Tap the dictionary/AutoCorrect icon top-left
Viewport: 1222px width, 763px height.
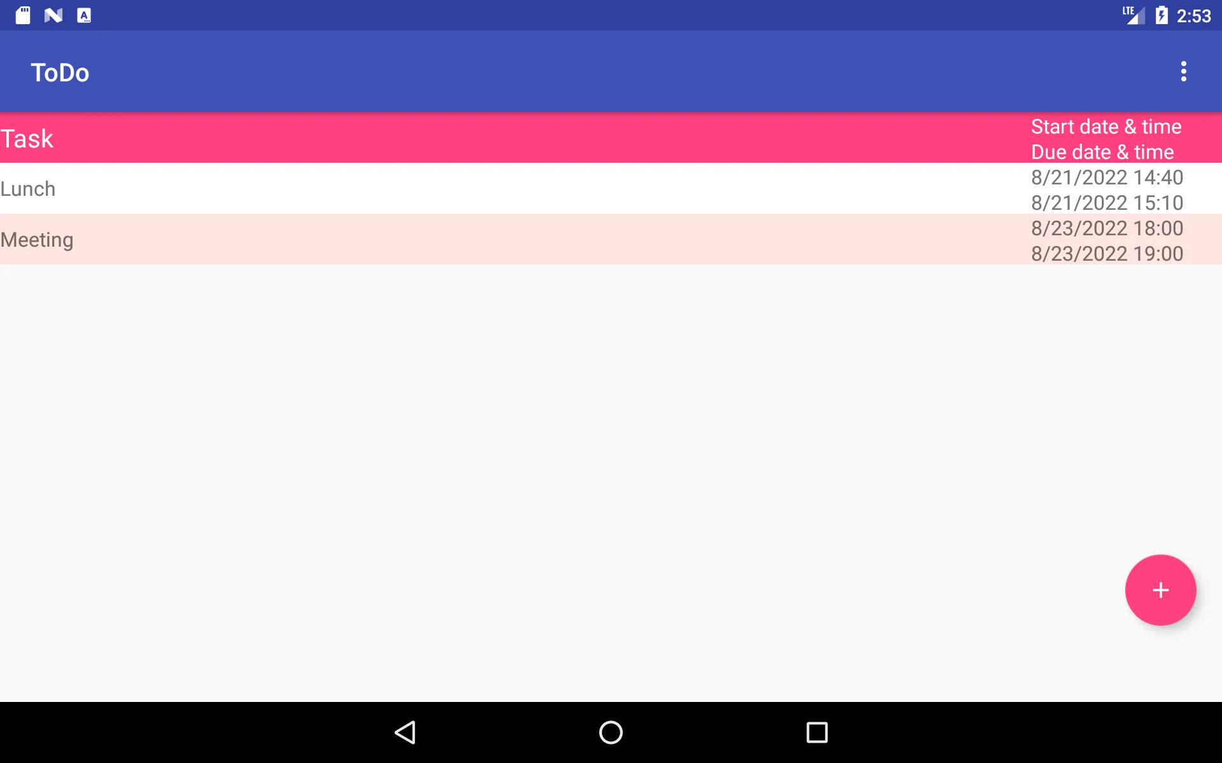85,15
